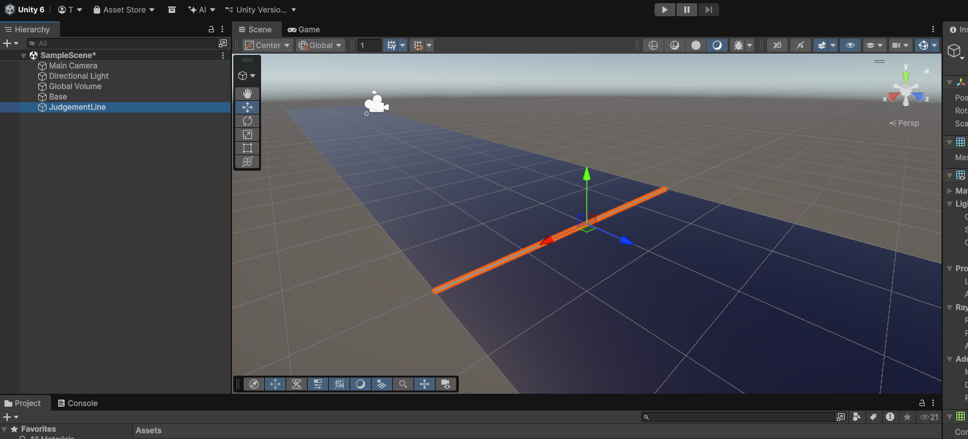Collapse the SampleScene tree node
Image resolution: width=968 pixels, height=439 pixels.
point(24,56)
